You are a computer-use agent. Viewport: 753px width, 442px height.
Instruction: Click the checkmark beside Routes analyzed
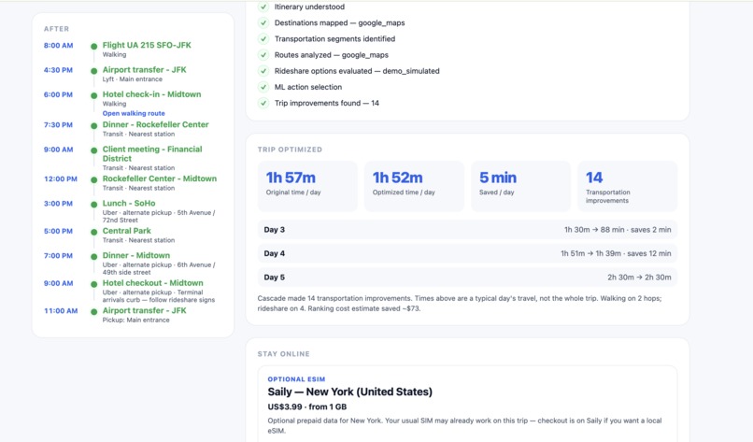[x=263, y=55]
